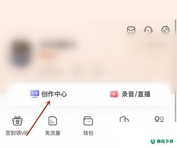Tap the blurred profile avatar
Screen dimensions: 177x148
(x=21, y=54)
